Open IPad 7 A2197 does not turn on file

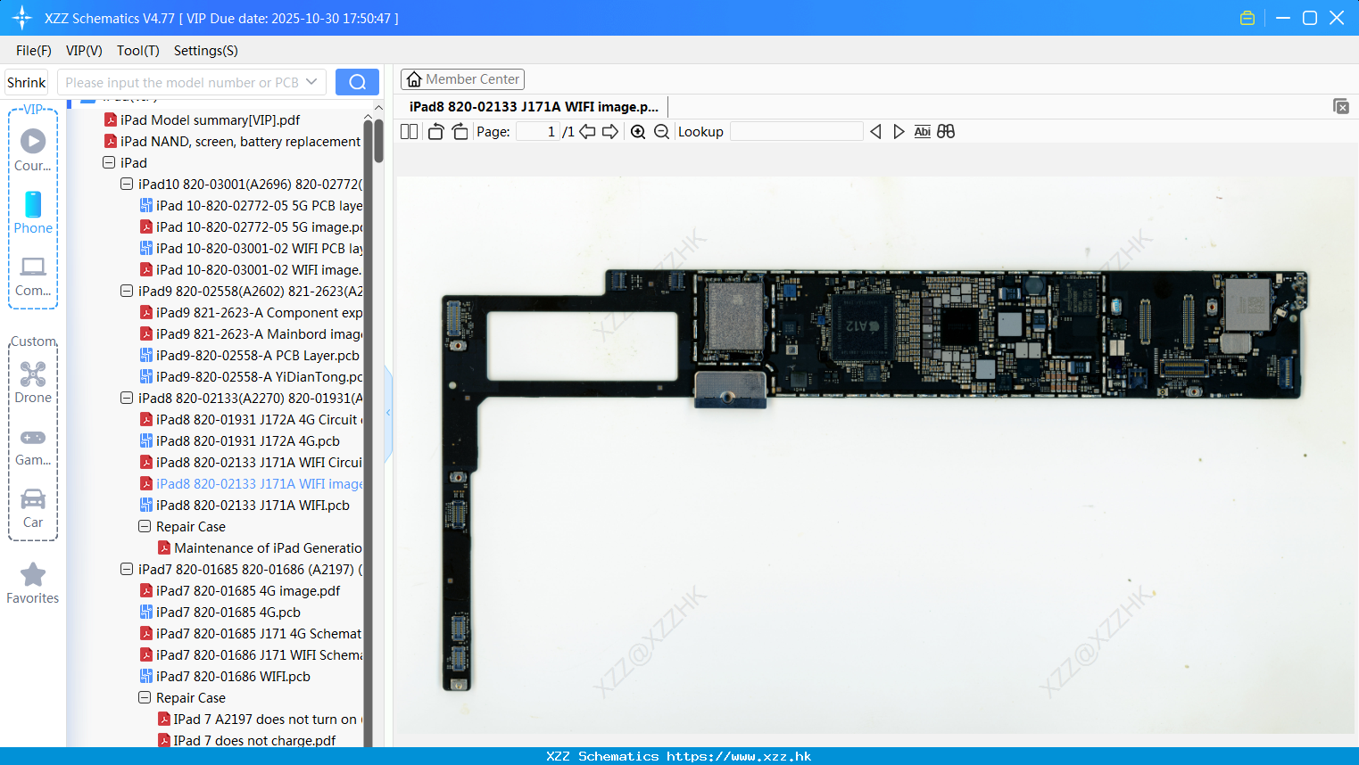[x=260, y=719]
